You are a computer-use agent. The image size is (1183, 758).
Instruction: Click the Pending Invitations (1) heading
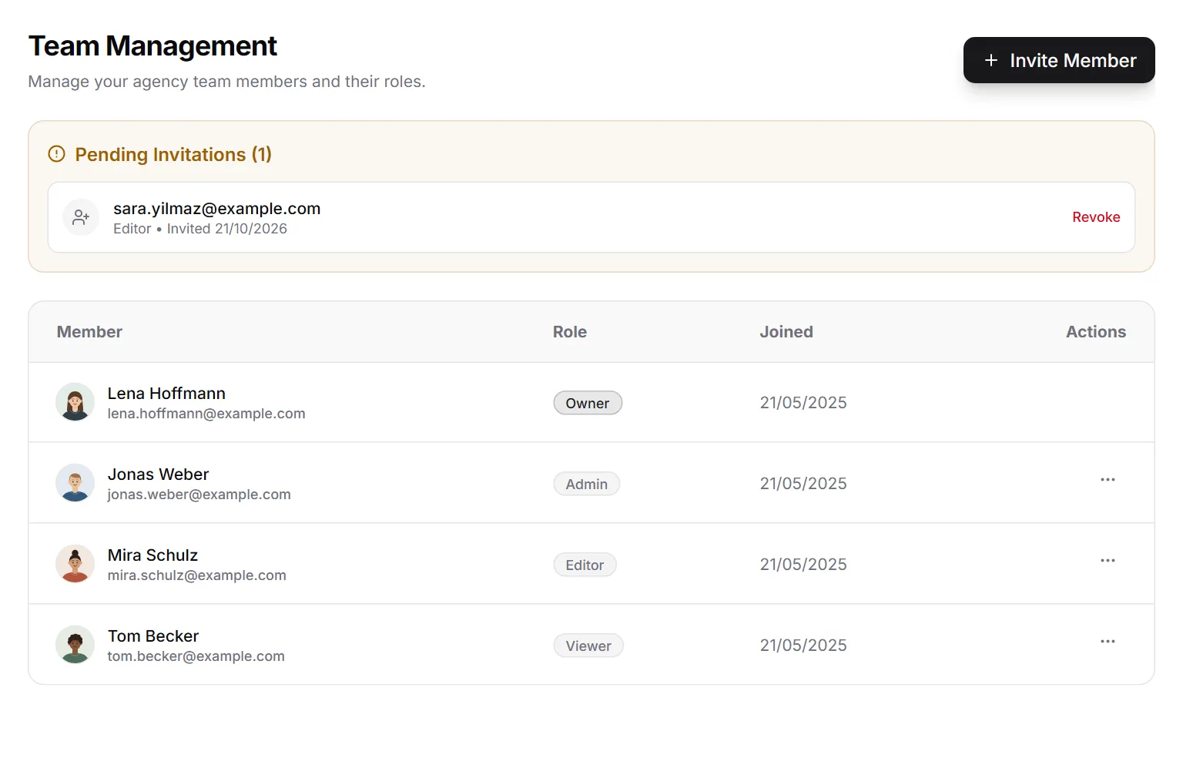[x=173, y=155]
